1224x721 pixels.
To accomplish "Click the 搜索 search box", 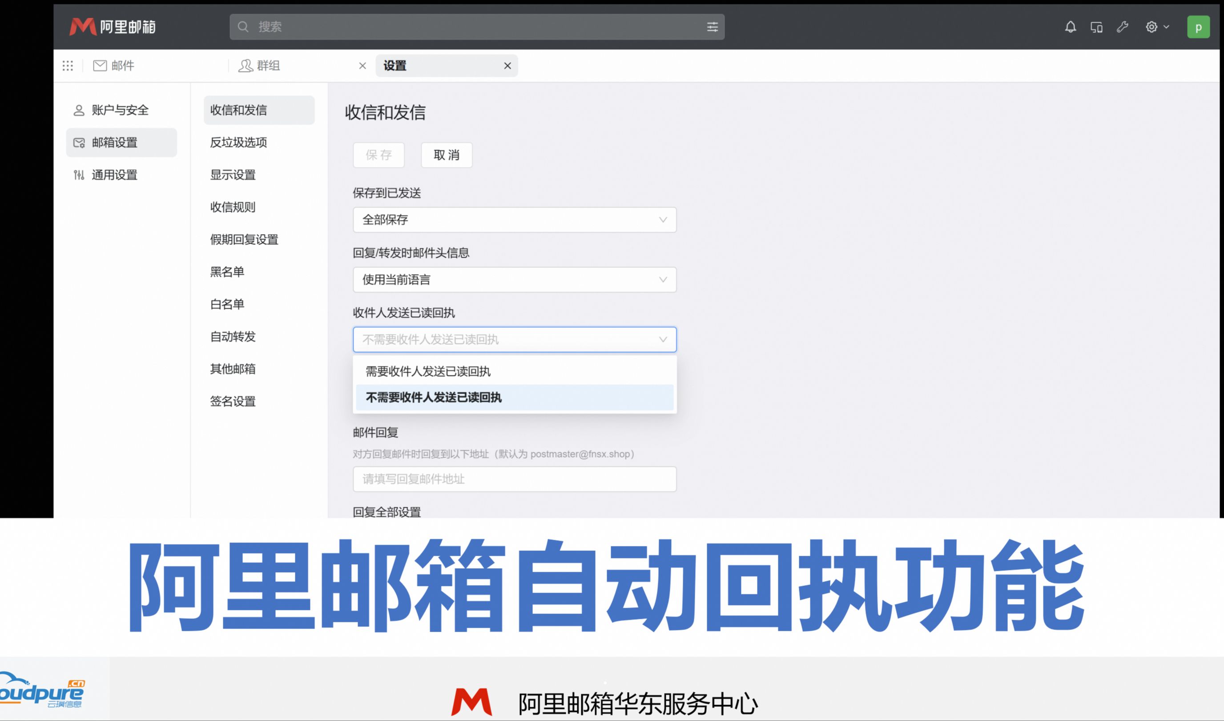I will pyautogui.click(x=477, y=27).
